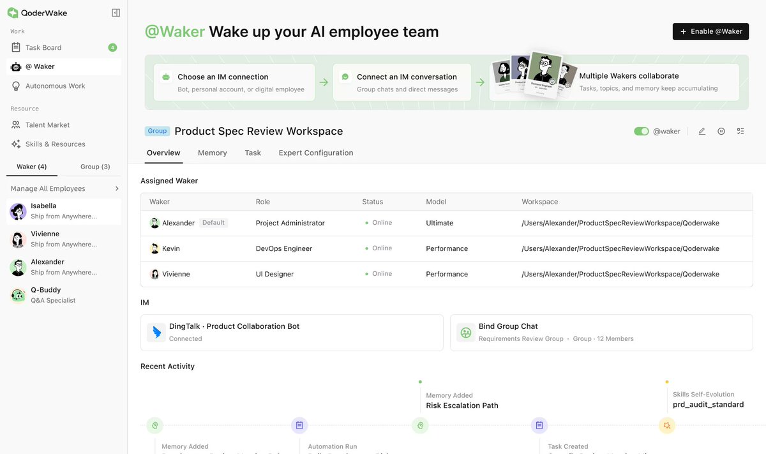Click Project Administrator role cell
Screen dimensions: 766x454
click(x=290, y=223)
